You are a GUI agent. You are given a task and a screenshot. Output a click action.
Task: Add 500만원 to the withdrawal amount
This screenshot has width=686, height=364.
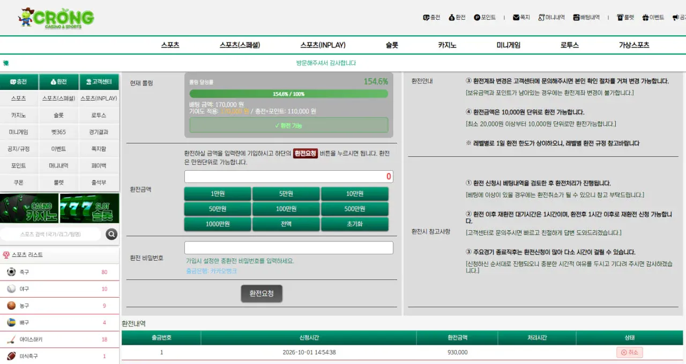(355, 209)
